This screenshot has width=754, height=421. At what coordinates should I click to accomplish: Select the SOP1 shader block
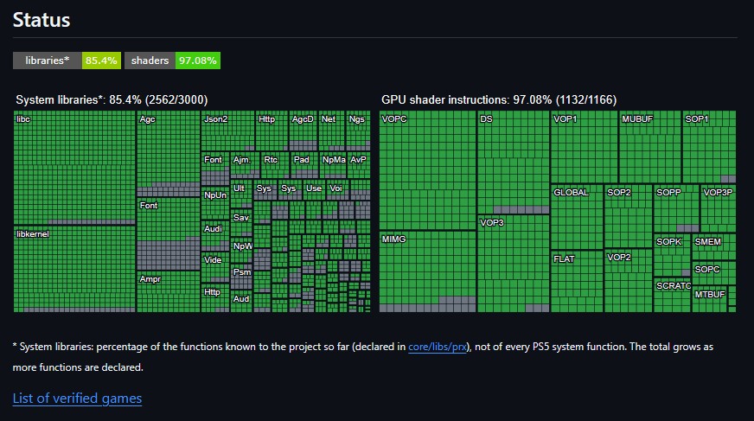pos(709,147)
